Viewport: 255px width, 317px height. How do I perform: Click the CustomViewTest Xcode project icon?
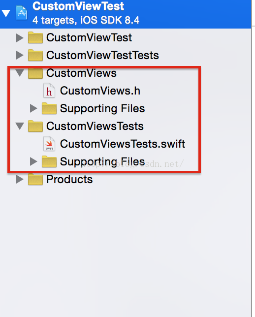pyautogui.click(x=22, y=13)
